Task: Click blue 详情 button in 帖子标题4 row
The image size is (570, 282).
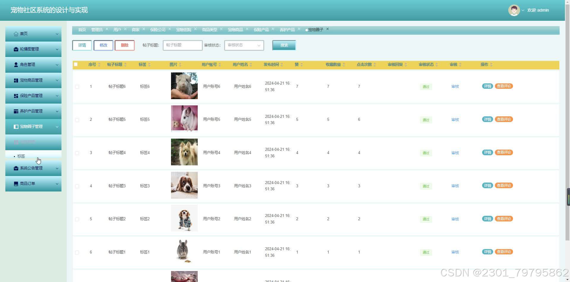Action: click(487, 153)
